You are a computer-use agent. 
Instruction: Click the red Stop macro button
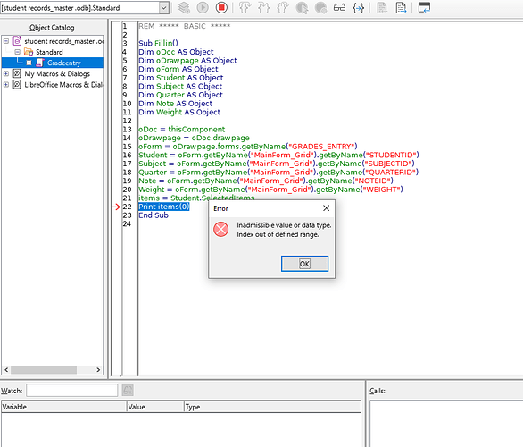coord(221,7)
